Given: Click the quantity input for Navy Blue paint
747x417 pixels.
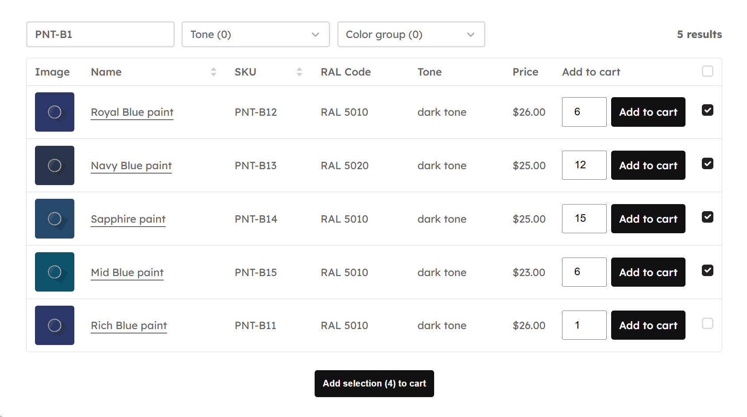Looking at the screenshot, I should (x=584, y=165).
